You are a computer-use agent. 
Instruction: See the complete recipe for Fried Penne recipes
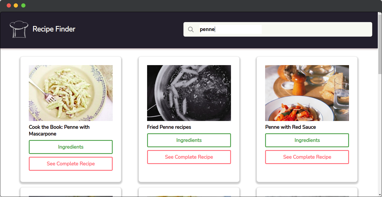click(x=189, y=157)
